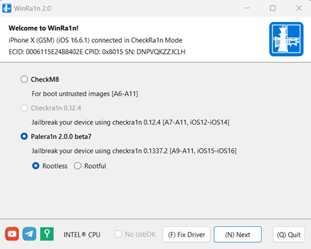Select the Palera1n 2.0.0 beta7 option
The height and width of the screenshot is (249, 311).
[56, 136]
